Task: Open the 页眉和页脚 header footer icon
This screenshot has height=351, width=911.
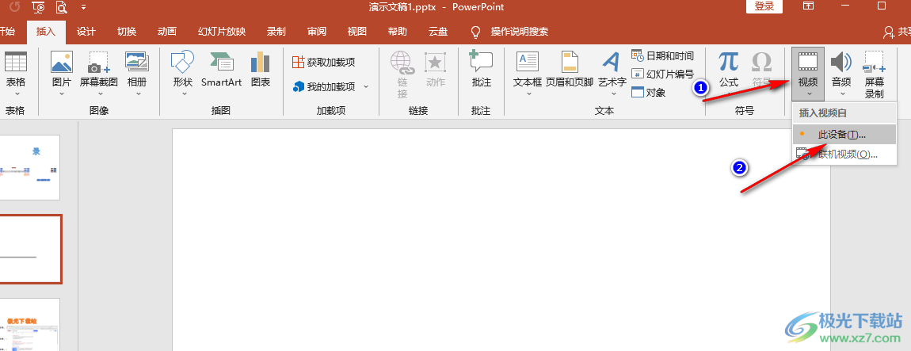Action: point(570,63)
